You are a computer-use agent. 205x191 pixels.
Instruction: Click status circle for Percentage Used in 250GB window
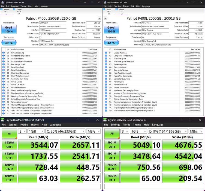pos(4,64)
